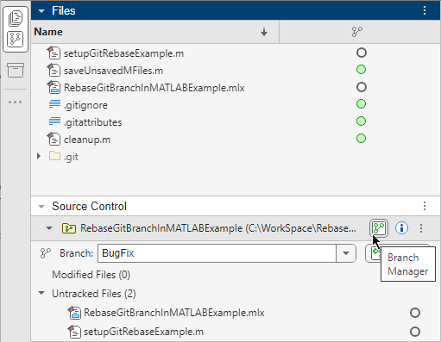The width and height of the screenshot is (441, 342).
Task: Expand the .git folder
Action: pyautogui.click(x=39, y=156)
